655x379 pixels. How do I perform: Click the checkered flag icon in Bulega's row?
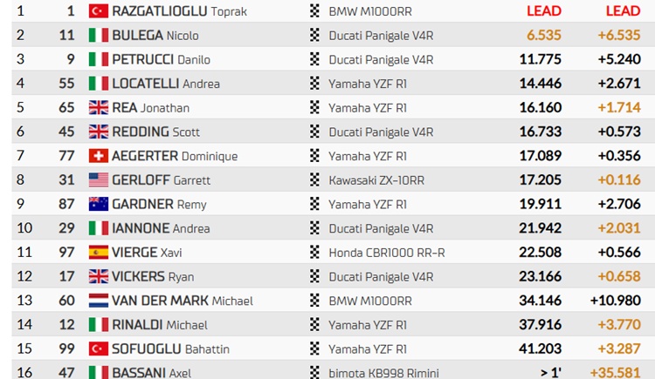(314, 35)
